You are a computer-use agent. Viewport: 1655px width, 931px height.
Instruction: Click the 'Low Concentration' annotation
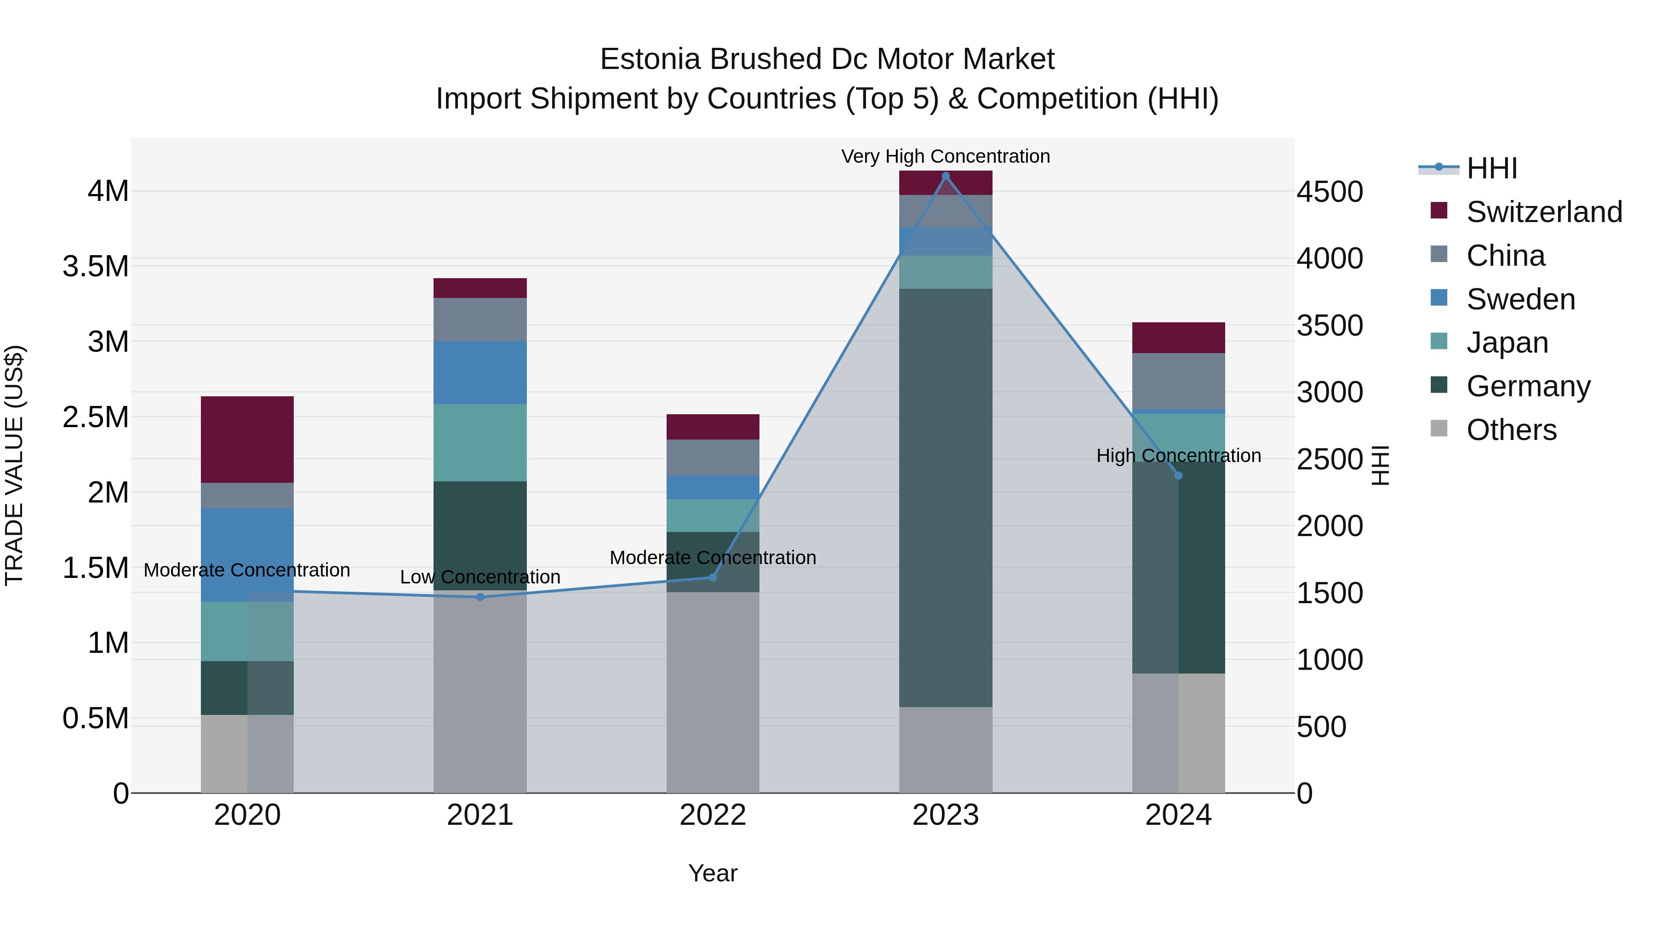480,577
